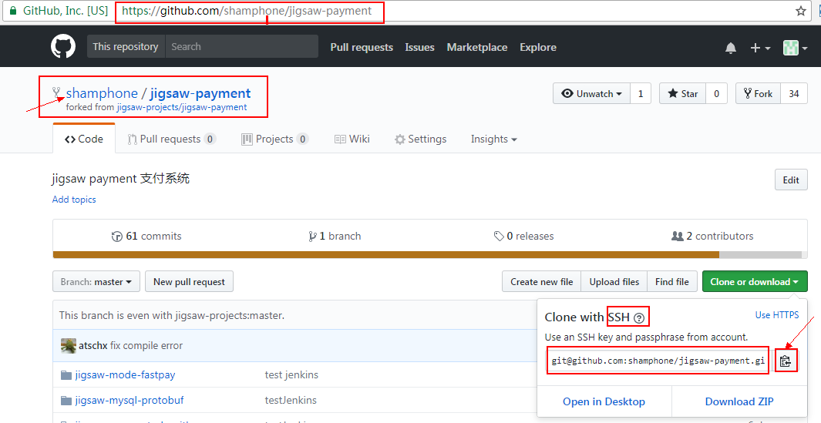Edit the repository description

pyautogui.click(x=791, y=180)
